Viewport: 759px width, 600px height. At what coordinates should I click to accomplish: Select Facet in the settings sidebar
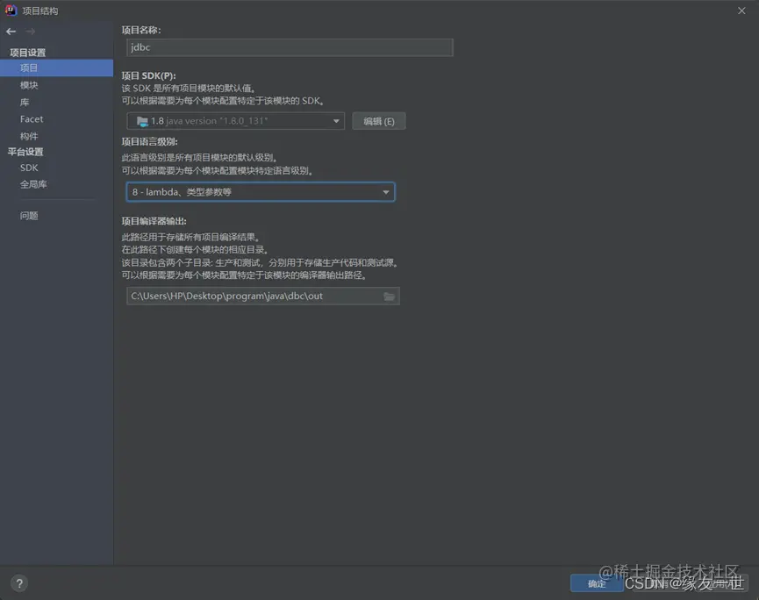tap(31, 118)
